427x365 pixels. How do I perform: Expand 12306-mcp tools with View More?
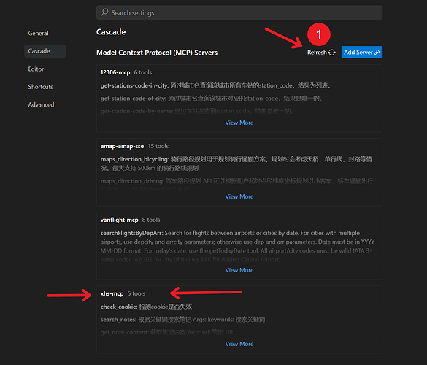(239, 123)
